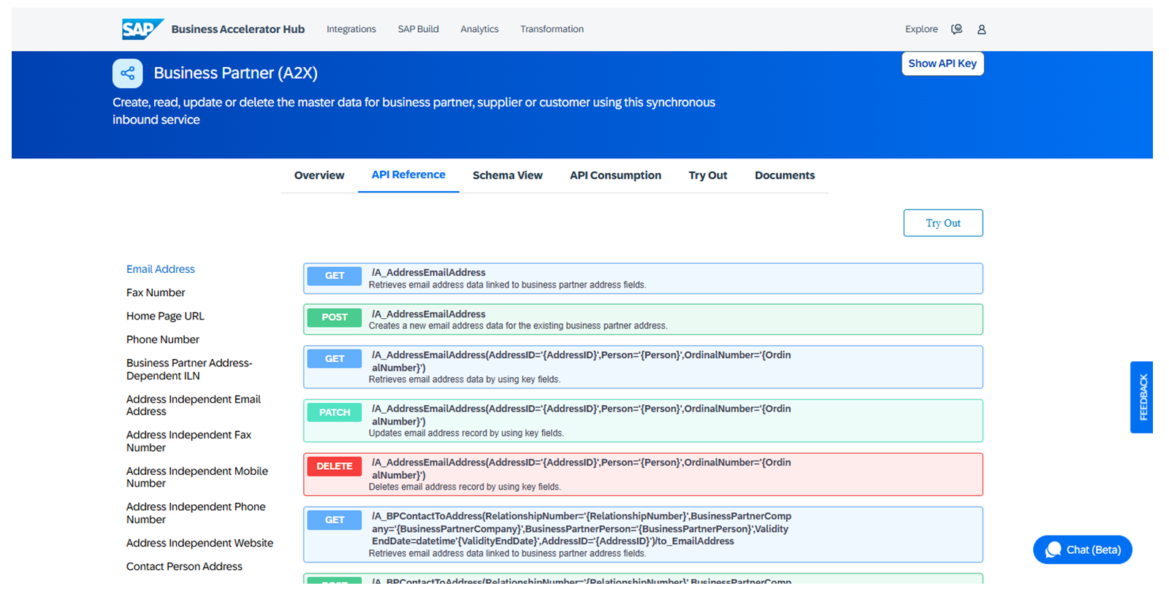Open the Analytics menu
1169x591 pixels.
[x=479, y=29]
